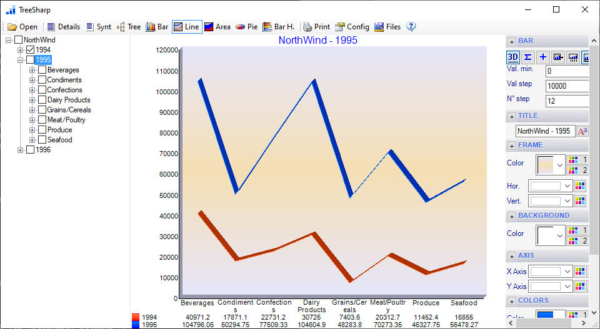Image resolution: width=600 pixels, height=329 pixels.
Task: Check the Seafood checkbox
Action: click(42, 140)
